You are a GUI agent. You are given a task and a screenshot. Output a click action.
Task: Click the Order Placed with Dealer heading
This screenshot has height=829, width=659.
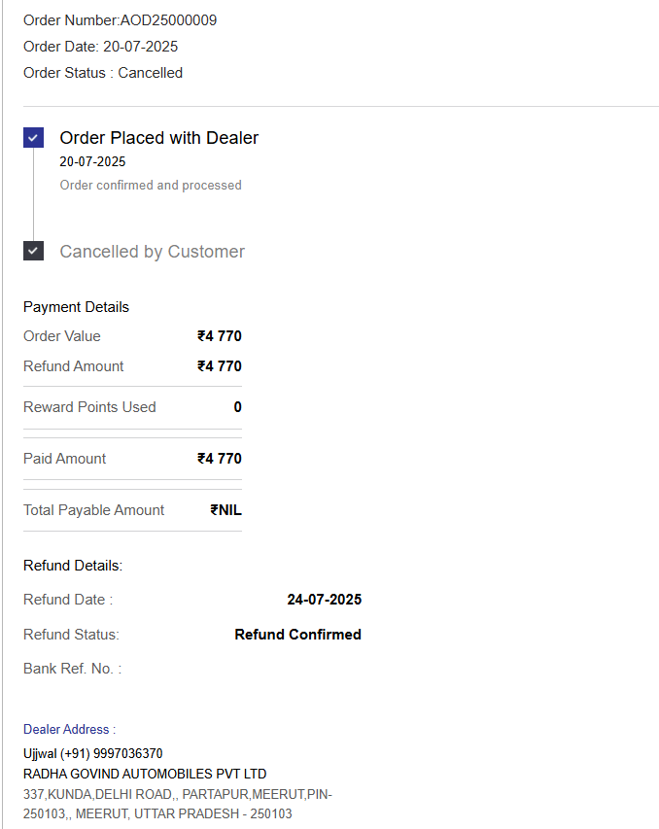(x=159, y=138)
